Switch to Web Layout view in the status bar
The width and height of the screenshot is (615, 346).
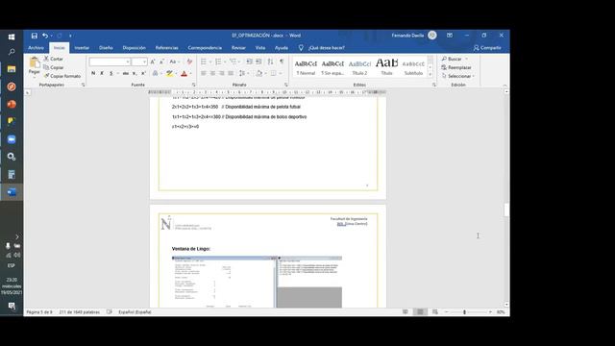[x=435, y=311]
